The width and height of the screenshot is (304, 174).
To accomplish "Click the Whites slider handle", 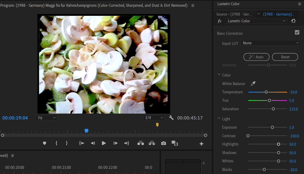I will pyautogui.click(x=279, y=161).
